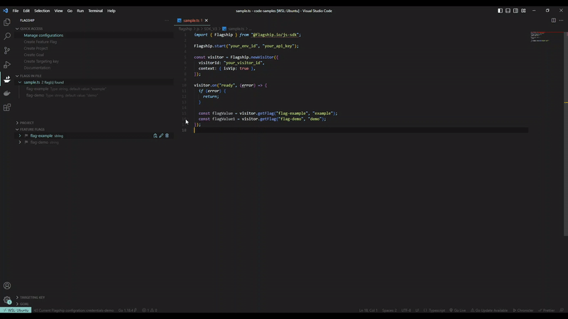Screen dimensions: 568x319
Task: Click the trash delete icon on flag-example
Action: pyautogui.click(x=167, y=135)
